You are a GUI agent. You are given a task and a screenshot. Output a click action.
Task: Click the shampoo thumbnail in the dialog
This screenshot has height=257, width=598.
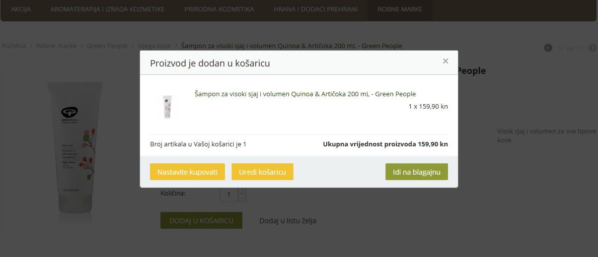pyautogui.click(x=167, y=107)
